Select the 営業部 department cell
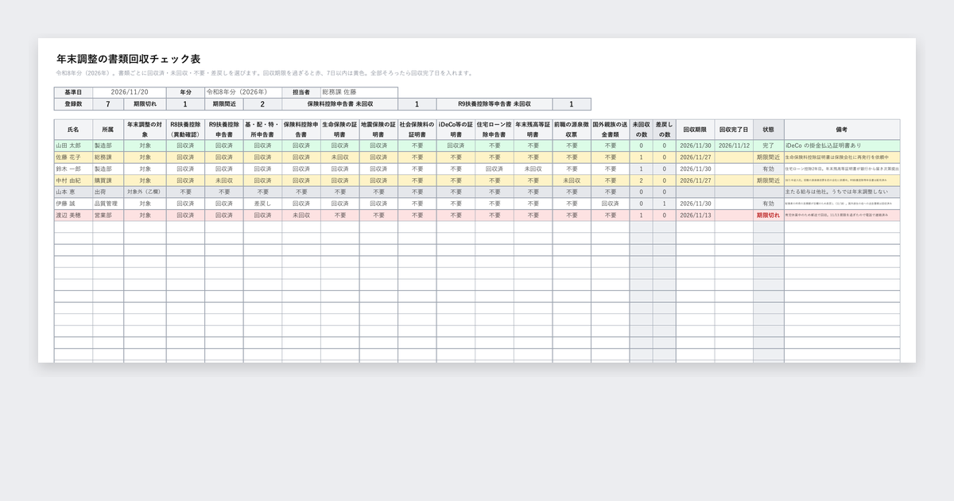Viewport: 954px width, 501px height. tap(108, 215)
